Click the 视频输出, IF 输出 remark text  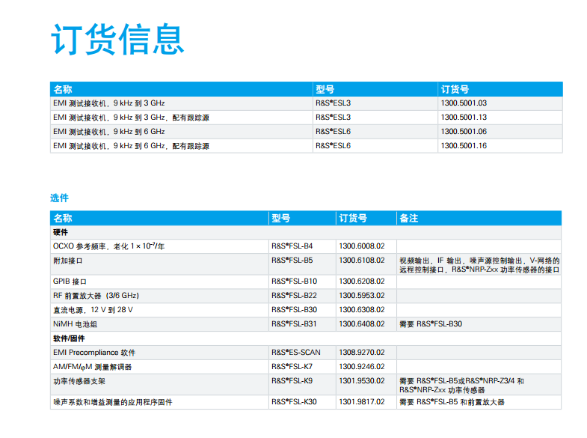pos(479,265)
